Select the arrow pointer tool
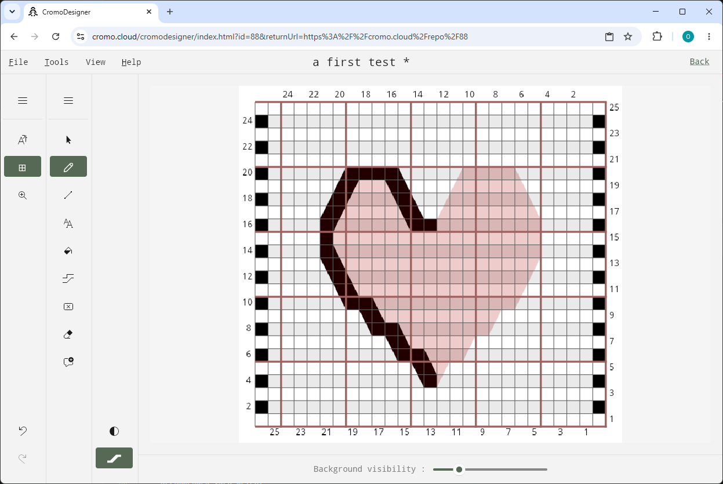This screenshot has height=484, width=723. [x=68, y=140]
